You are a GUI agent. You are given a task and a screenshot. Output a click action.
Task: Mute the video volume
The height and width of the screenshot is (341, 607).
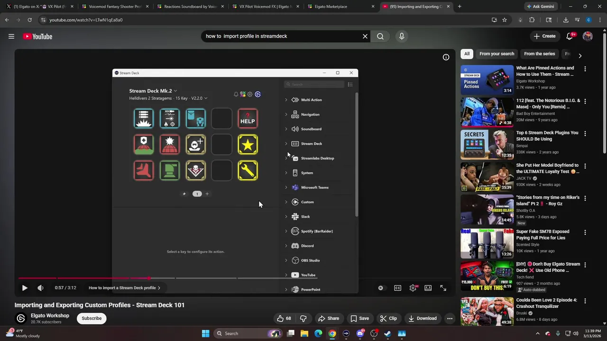coord(40,287)
